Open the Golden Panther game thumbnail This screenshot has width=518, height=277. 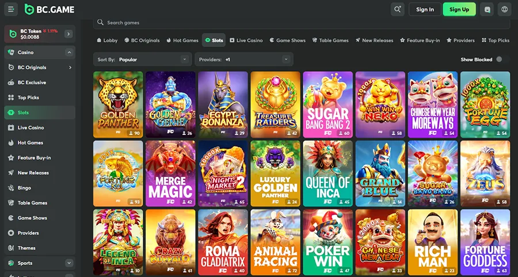118,105
